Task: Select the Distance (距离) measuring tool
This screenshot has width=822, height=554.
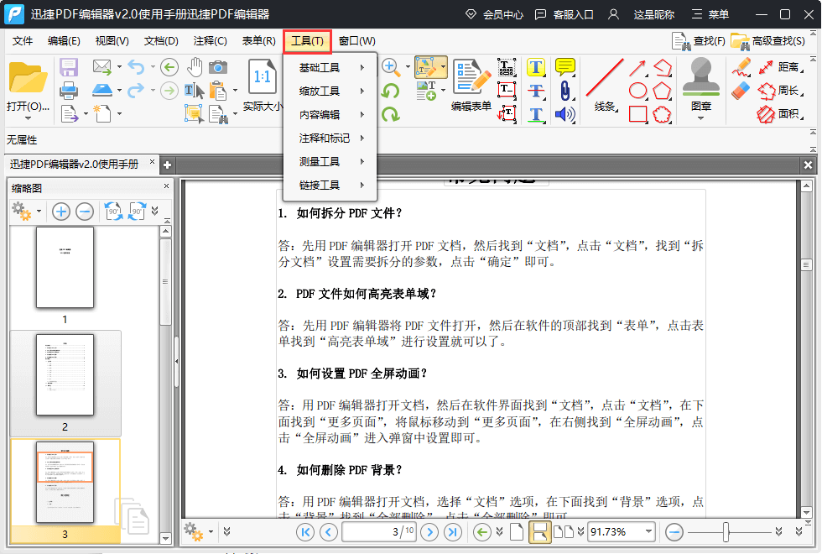Action: [x=778, y=67]
